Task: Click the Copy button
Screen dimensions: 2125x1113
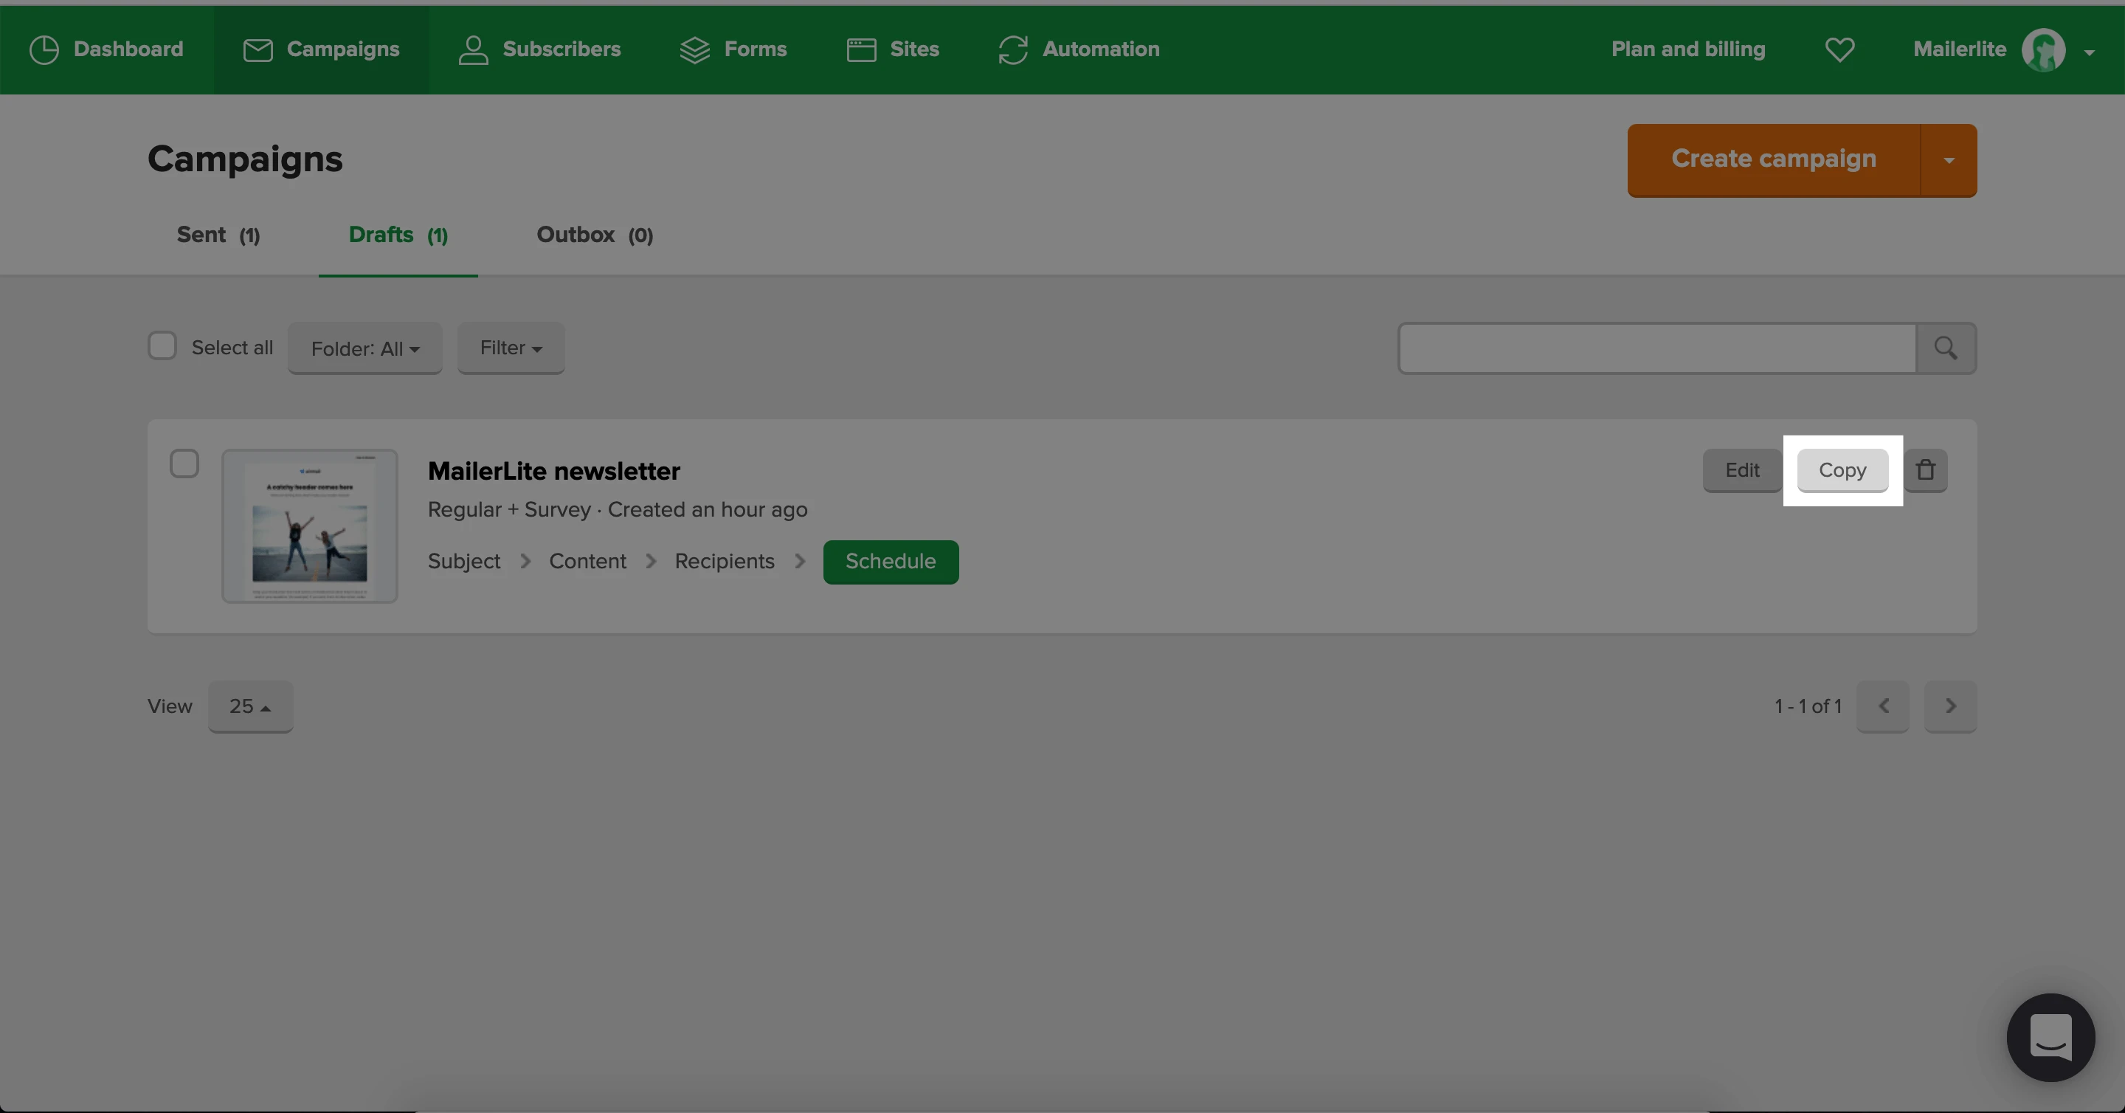Action: click(x=1842, y=470)
